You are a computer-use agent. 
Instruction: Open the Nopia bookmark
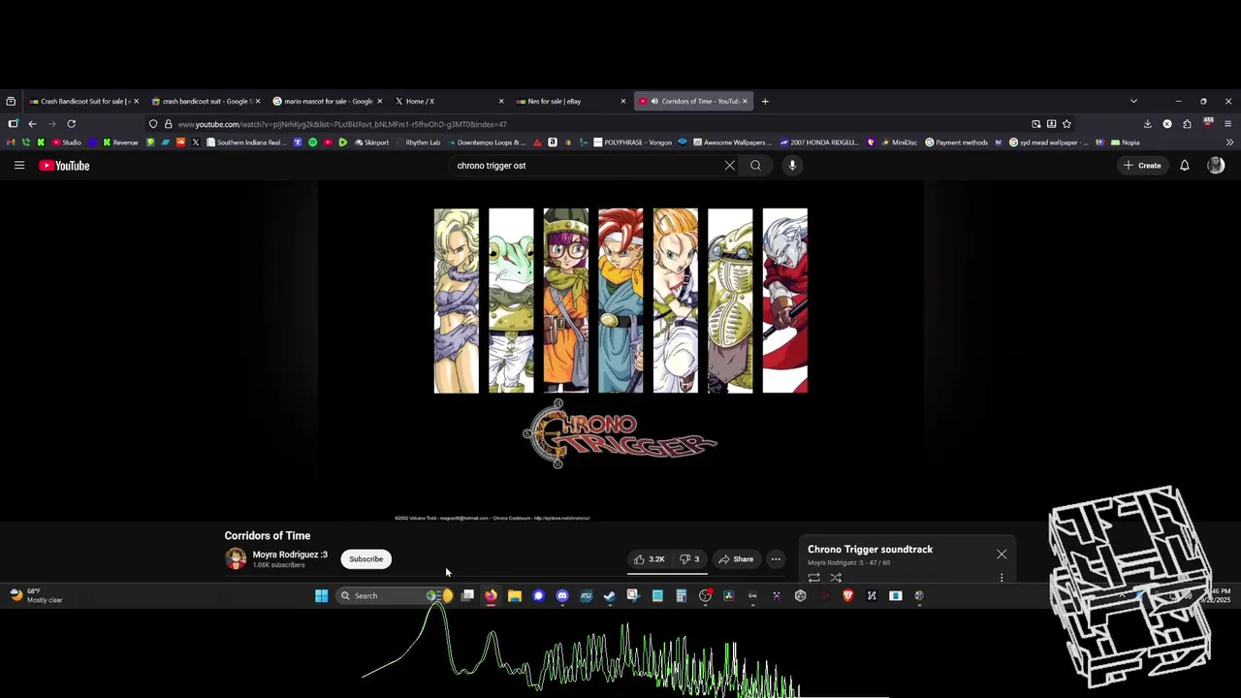(1125, 143)
